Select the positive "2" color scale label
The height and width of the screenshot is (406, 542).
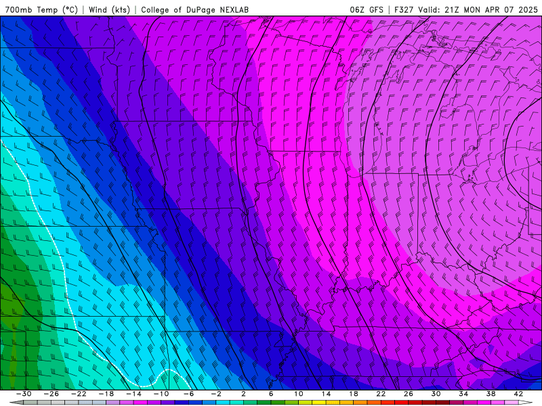coord(243,394)
